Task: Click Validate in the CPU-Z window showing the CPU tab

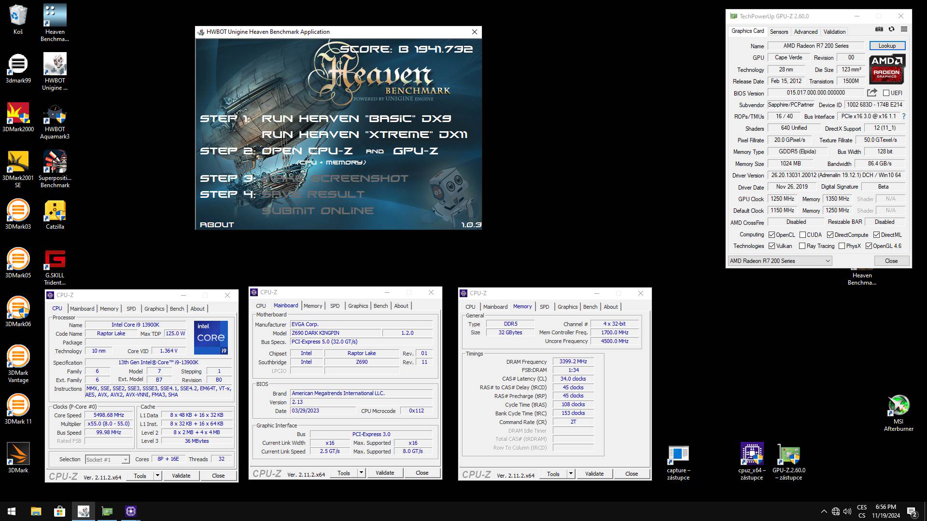Action: click(x=181, y=476)
